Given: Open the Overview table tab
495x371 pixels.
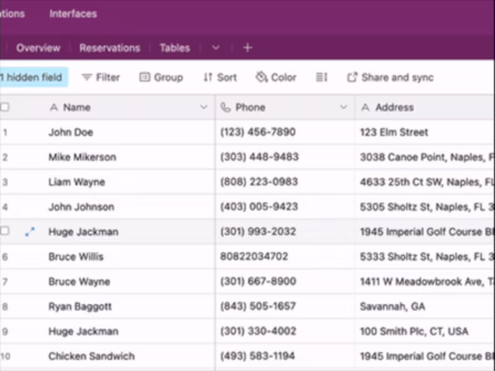Looking at the screenshot, I should pyautogui.click(x=38, y=48).
